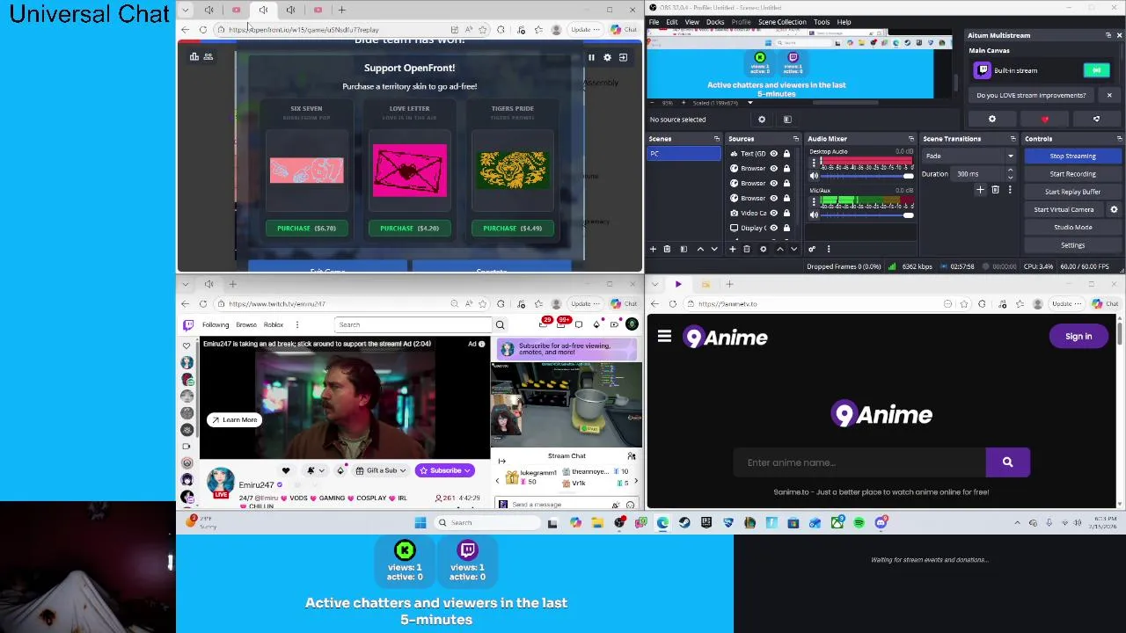Click the 9anime search button
The image size is (1126, 633).
click(1007, 462)
